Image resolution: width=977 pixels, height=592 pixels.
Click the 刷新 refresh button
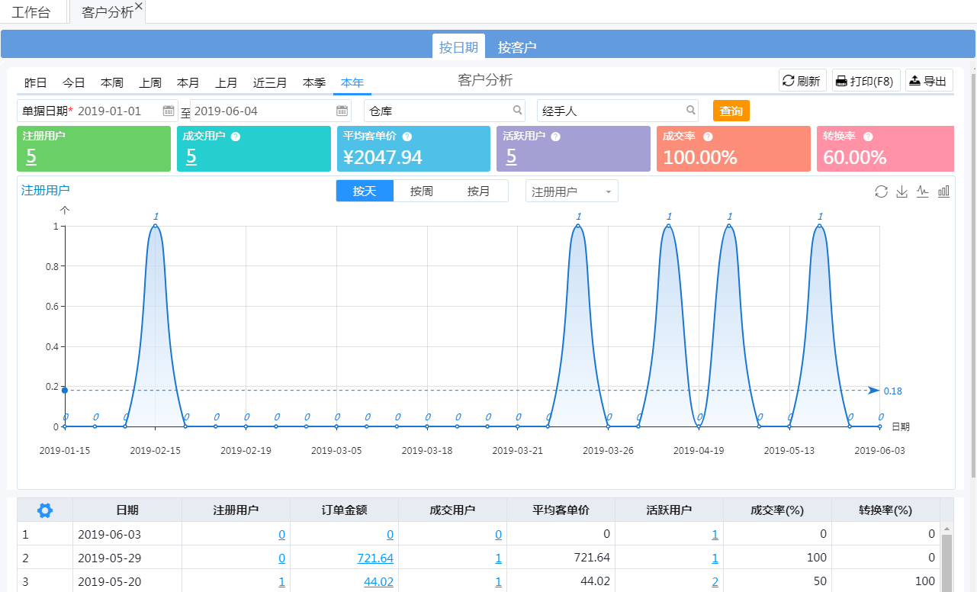802,81
